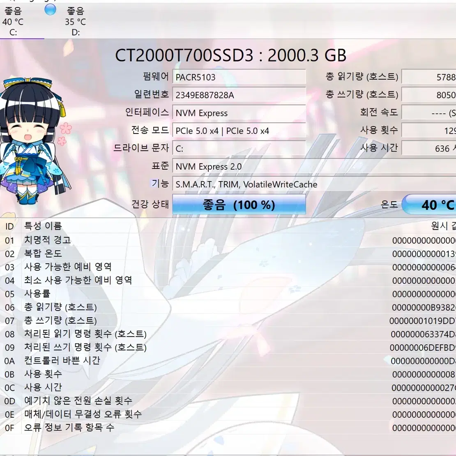Click the 일련번호 label

tap(152, 94)
